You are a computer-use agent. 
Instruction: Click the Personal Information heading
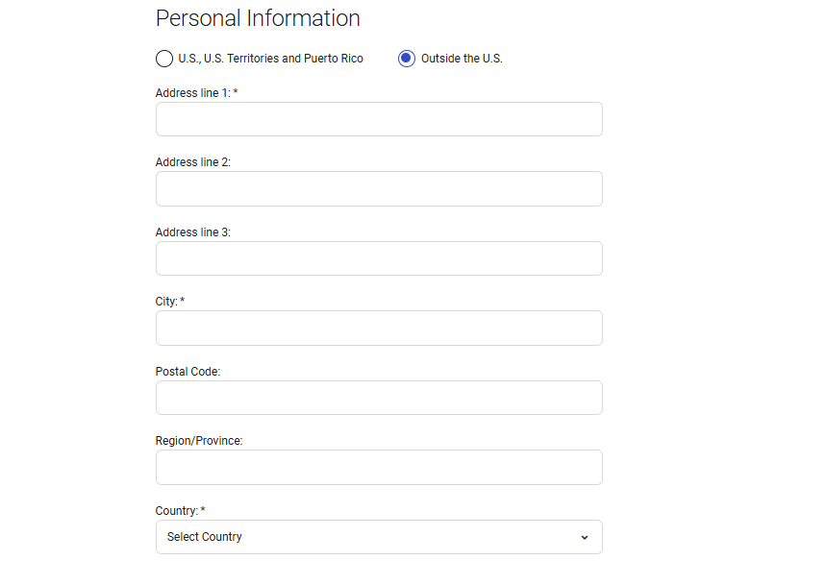coord(258,18)
